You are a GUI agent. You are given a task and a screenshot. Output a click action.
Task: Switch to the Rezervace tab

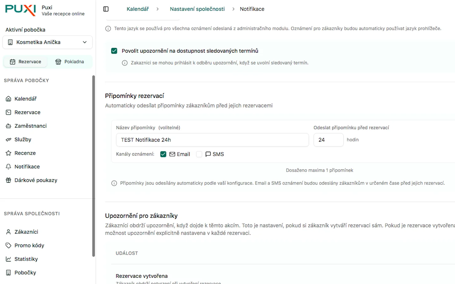coord(25,62)
